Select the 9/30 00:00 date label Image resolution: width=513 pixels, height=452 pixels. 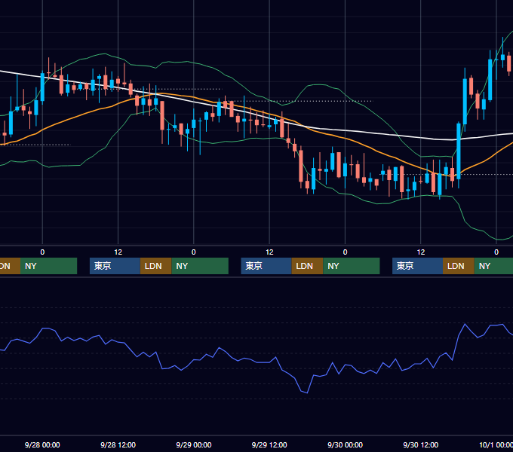click(x=346, y=444)
